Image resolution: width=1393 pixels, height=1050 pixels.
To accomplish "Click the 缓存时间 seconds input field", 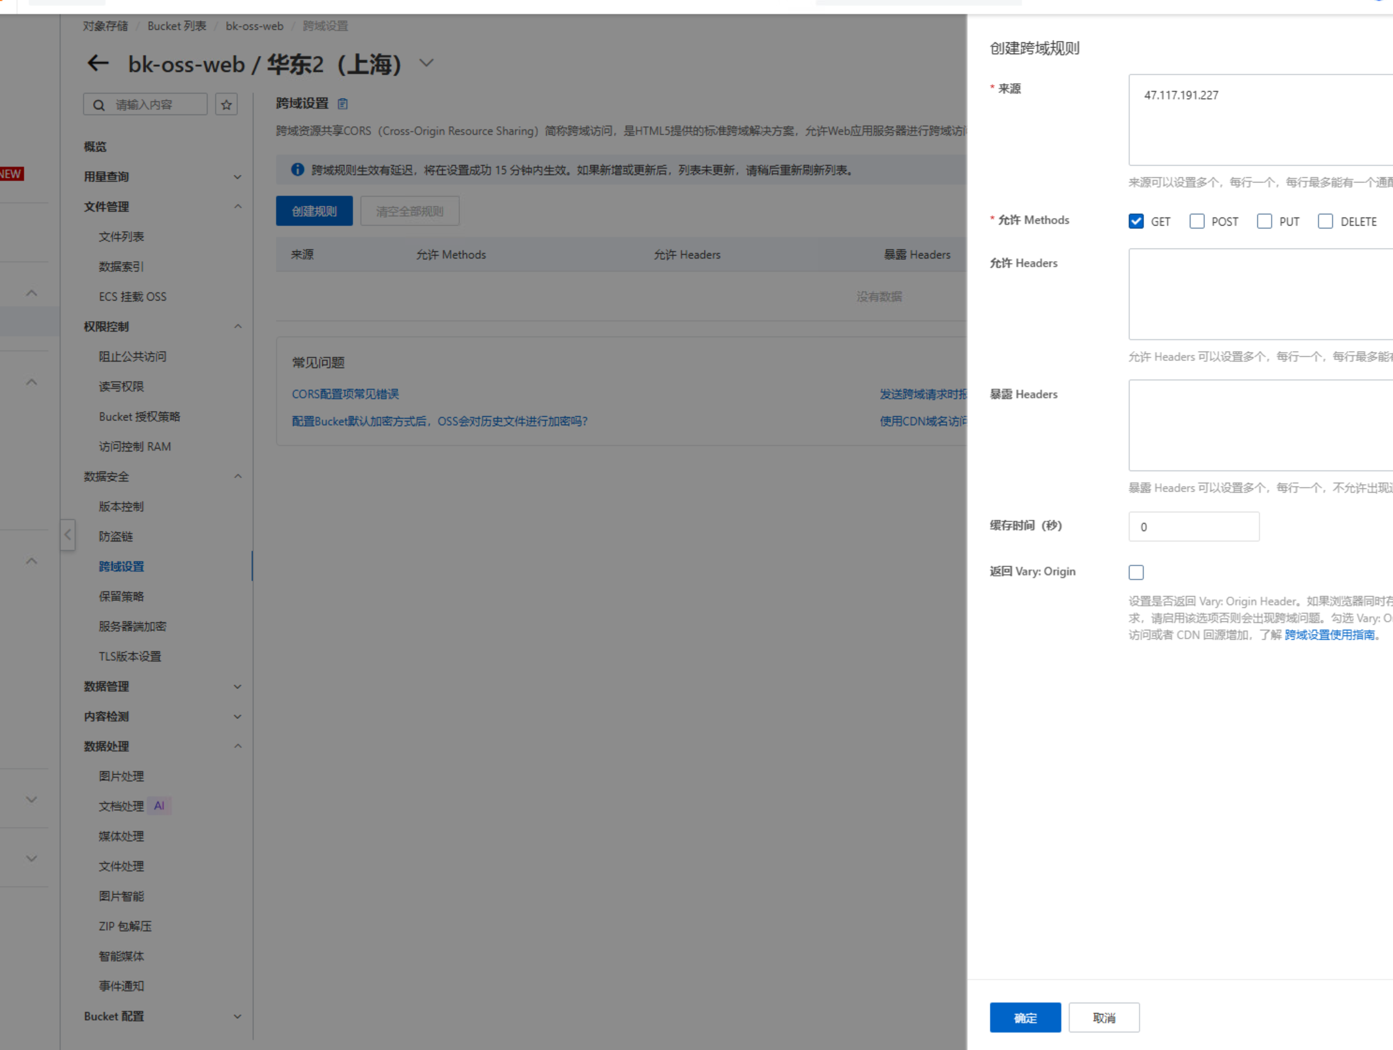I will (1193, 527).
